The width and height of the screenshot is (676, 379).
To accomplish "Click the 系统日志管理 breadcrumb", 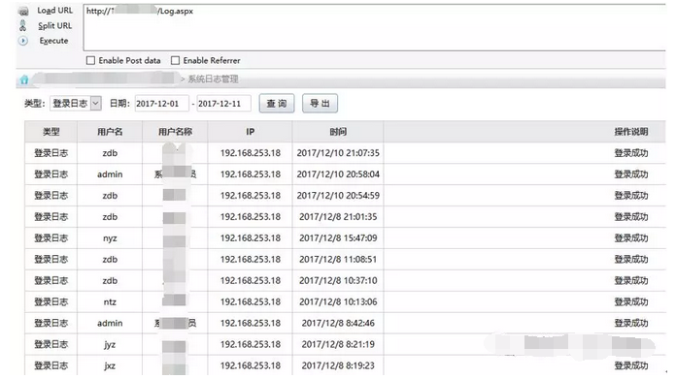I will [213, 79].
